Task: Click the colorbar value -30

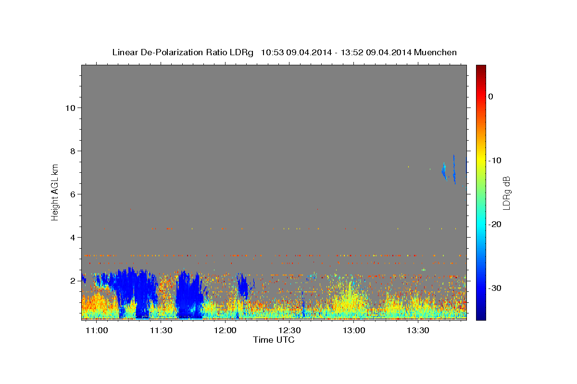Action: point(496,288)
